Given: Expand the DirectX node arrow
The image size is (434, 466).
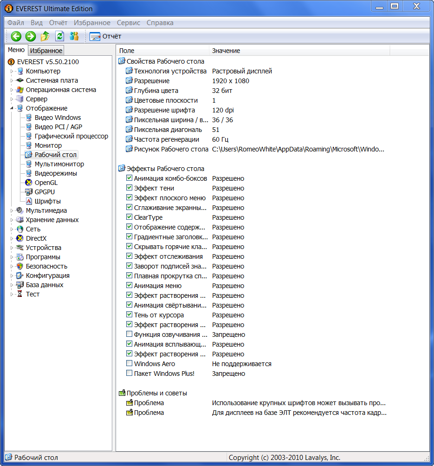Looking at the screenshot, I should click(12, 239).
